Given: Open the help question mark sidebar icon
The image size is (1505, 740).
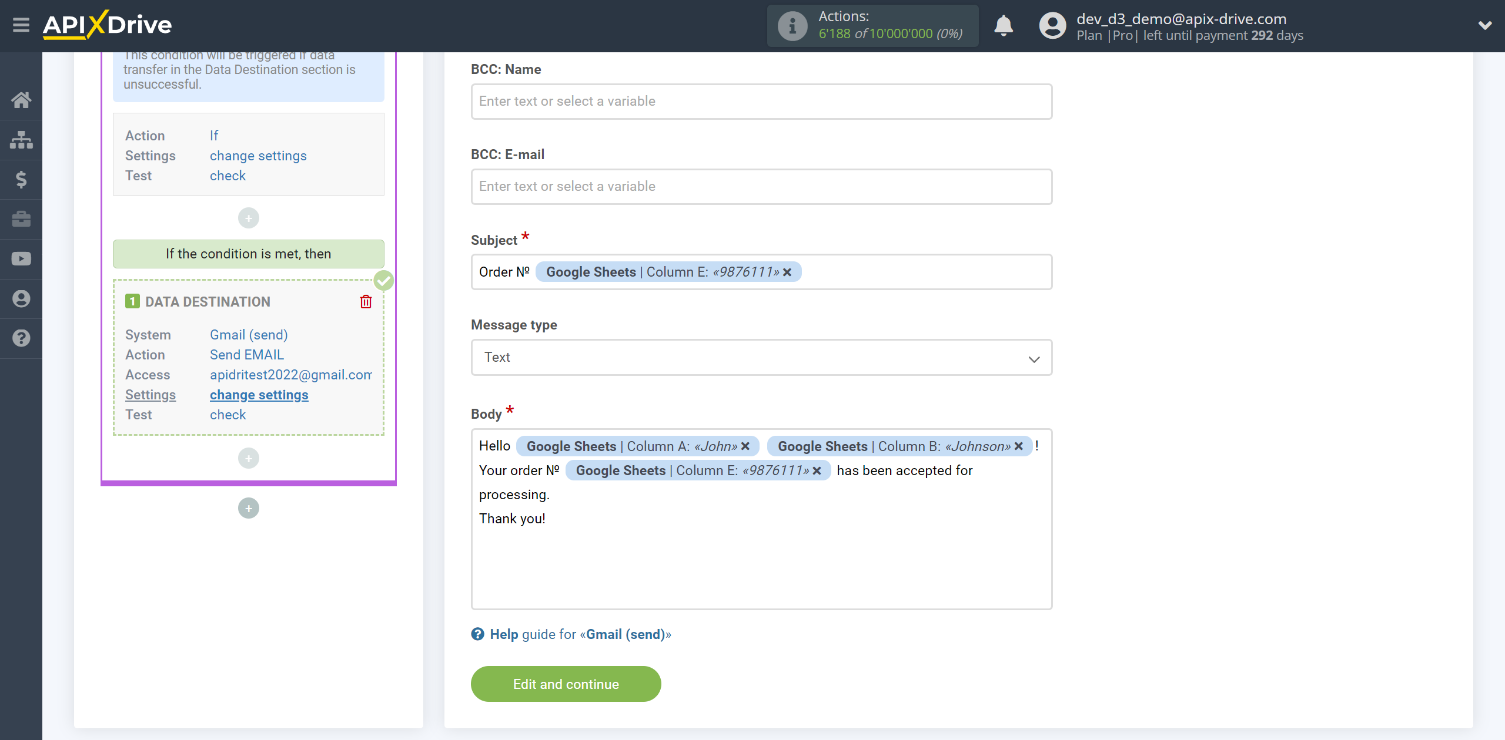Looking at the screenshot, I should (x=21, y=338).
